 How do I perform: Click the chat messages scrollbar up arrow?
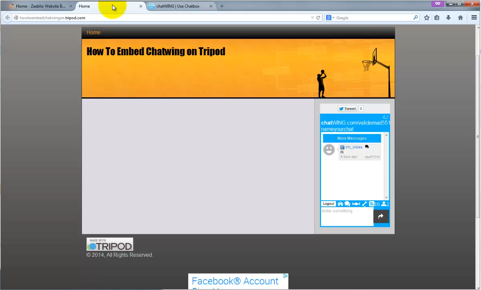pos(386,135)
